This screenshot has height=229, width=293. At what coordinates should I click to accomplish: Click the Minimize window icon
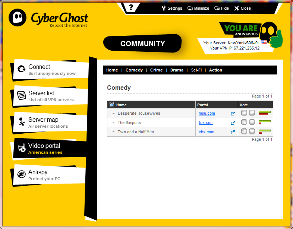pos(190,9)
